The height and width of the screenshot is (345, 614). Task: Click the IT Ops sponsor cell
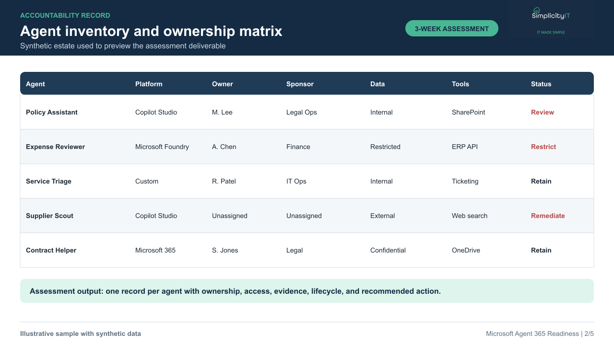[x=296, y=181]
